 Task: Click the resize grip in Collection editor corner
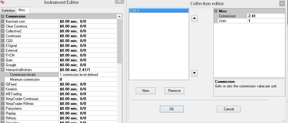tap(283, 121)
